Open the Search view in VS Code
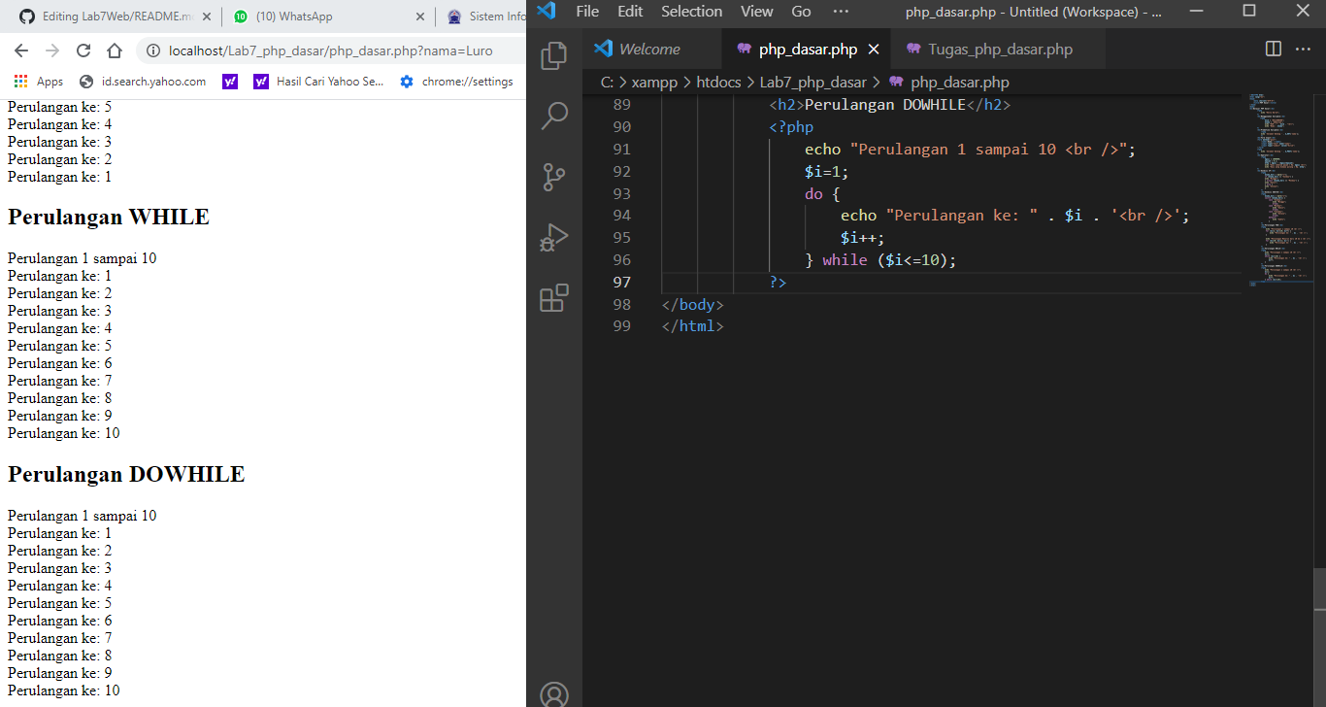Viewport: 1326px width, 707px height. pos(554,117)
